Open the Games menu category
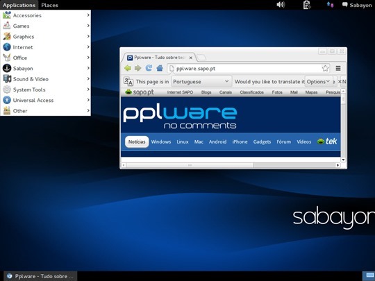This screenshot has width=375, height=281. click(45, 26)
